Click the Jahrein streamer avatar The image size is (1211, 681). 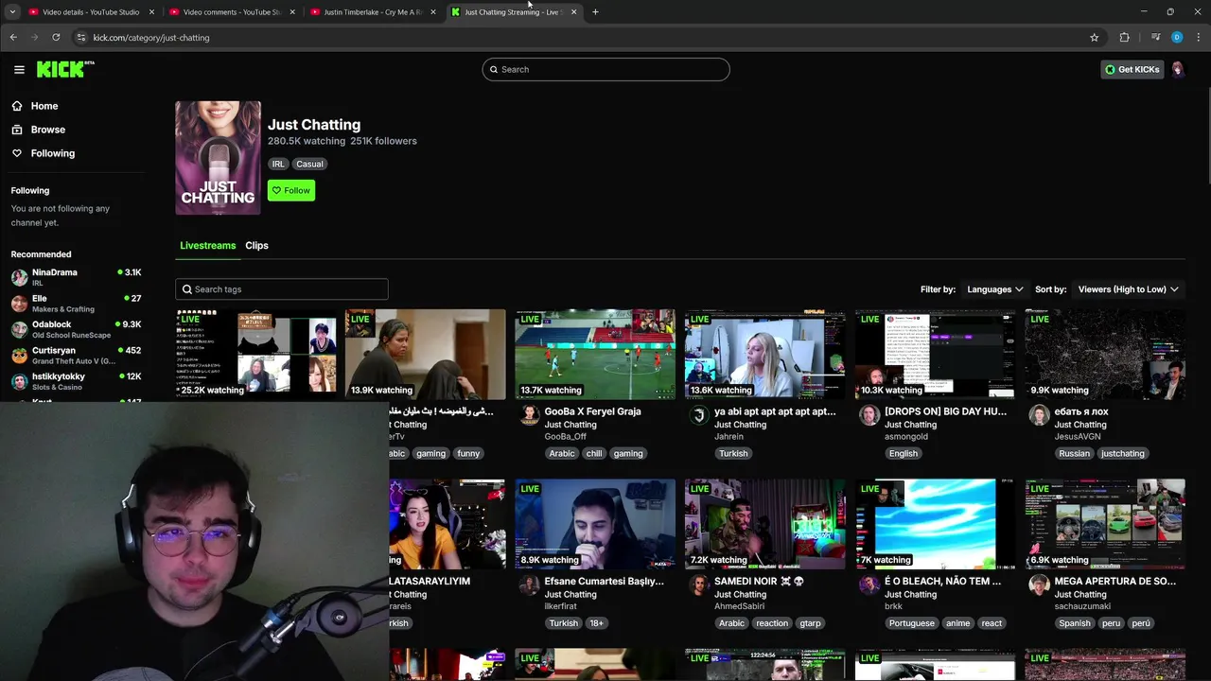click(x=699, y=414)
